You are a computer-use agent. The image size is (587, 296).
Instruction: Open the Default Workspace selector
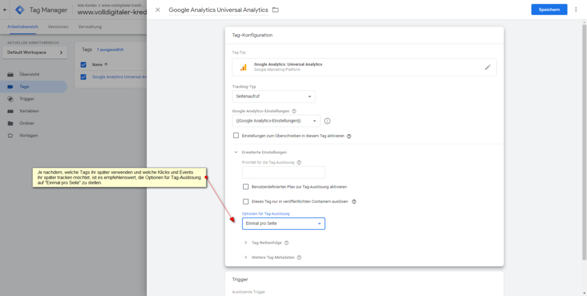tap(35, 52)
